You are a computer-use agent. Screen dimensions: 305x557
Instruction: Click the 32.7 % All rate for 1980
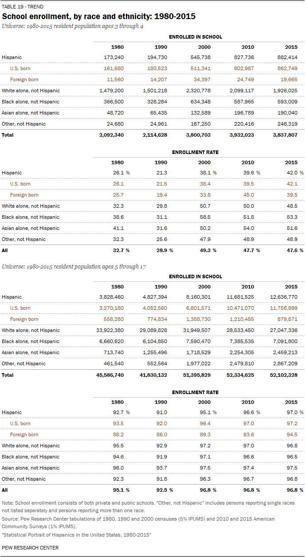pos(119,250)
